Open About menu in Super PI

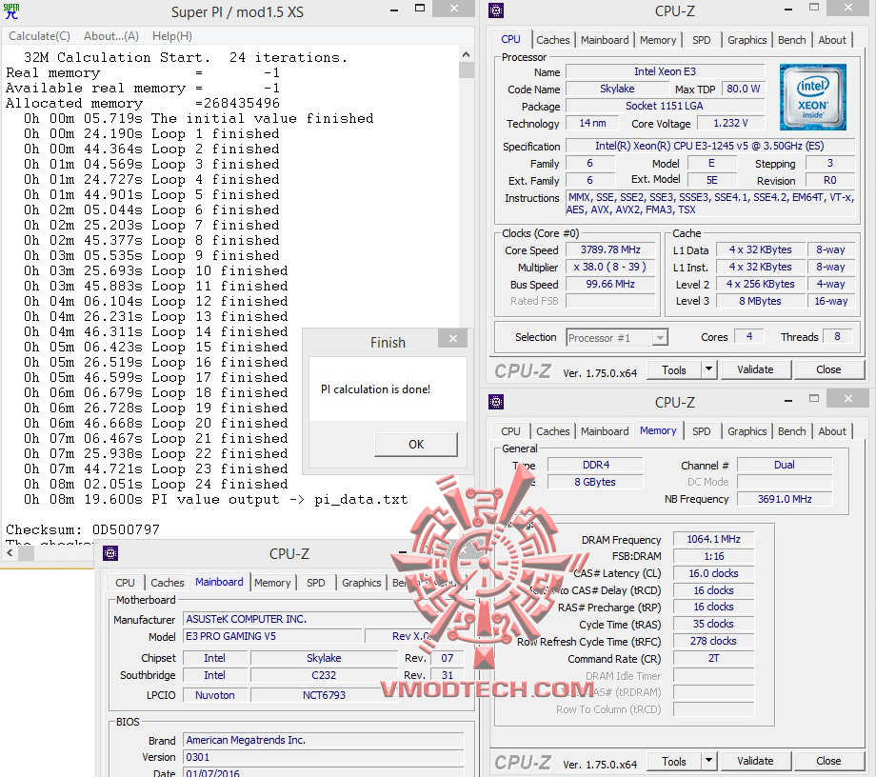pos(111,36)
